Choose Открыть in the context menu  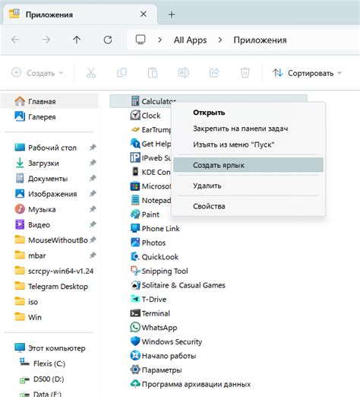click(x=248, y=113)
